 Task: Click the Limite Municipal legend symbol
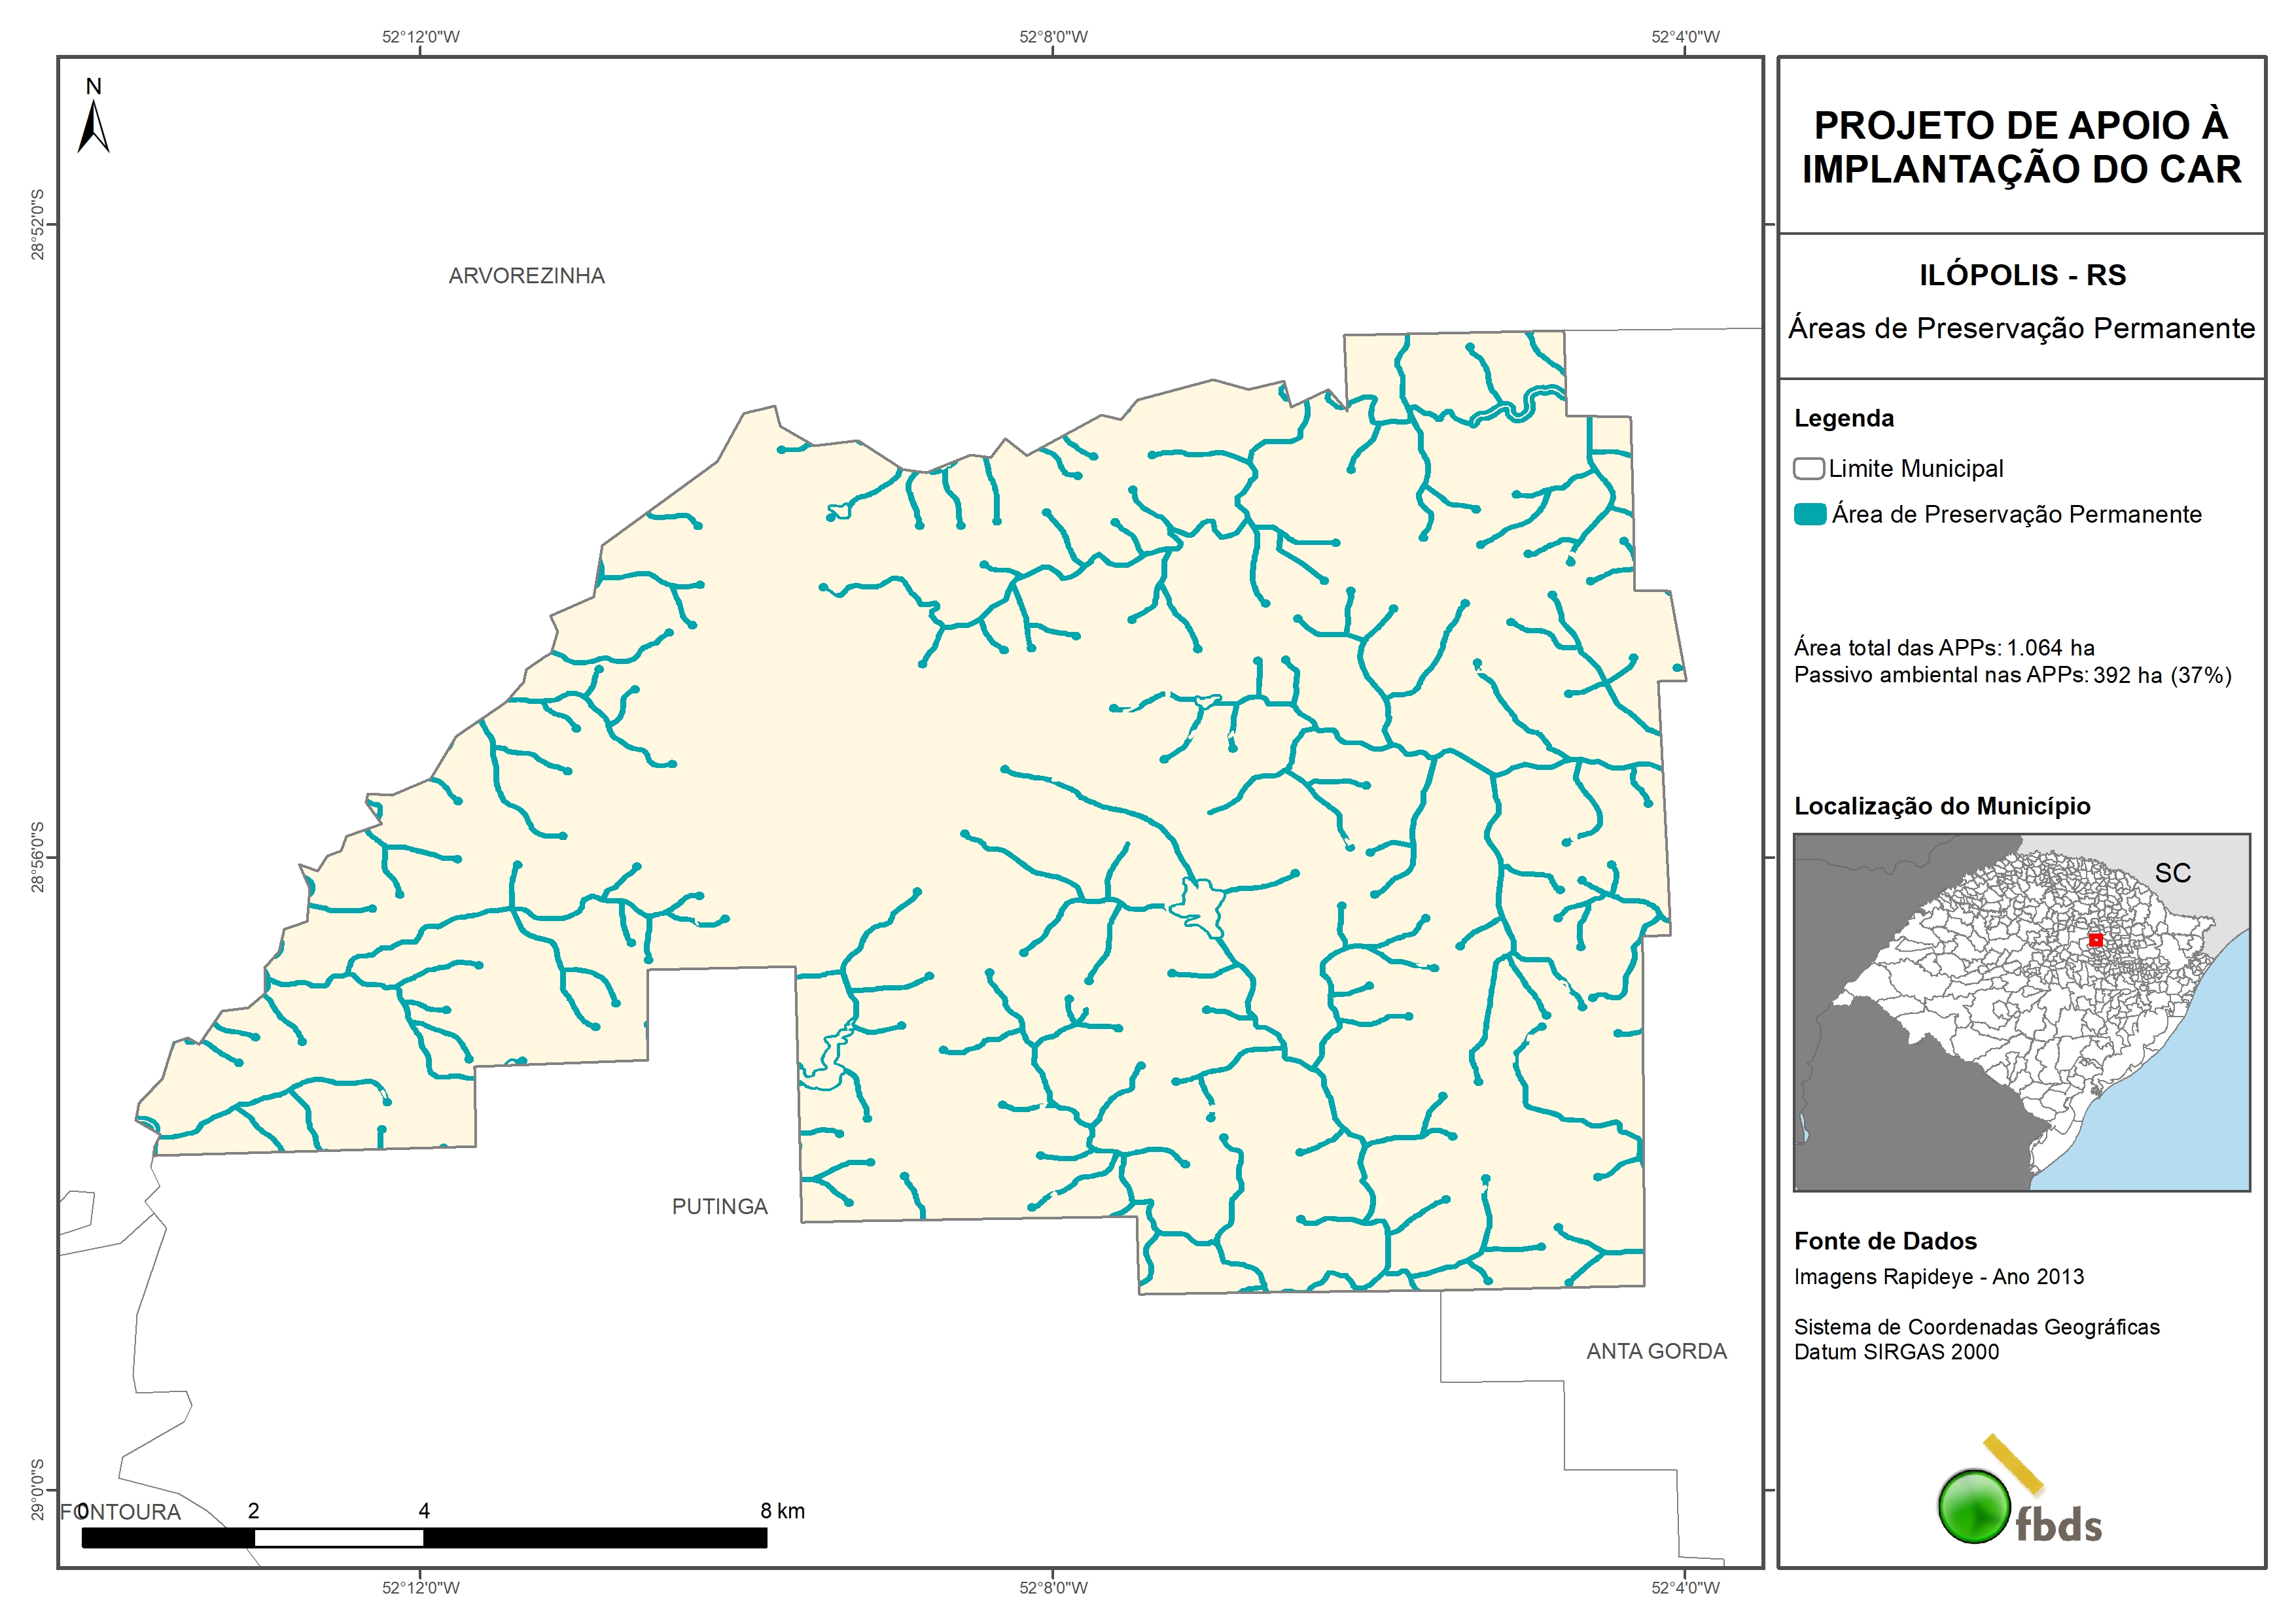click(x=1808, y=468)
